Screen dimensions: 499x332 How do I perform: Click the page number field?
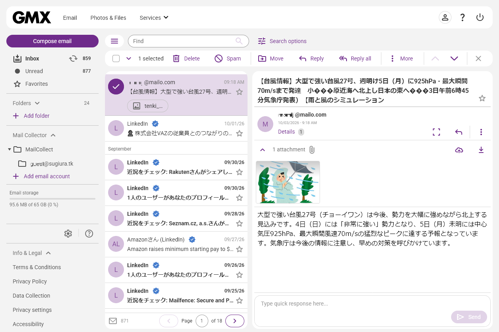click(x=202, y=321)
